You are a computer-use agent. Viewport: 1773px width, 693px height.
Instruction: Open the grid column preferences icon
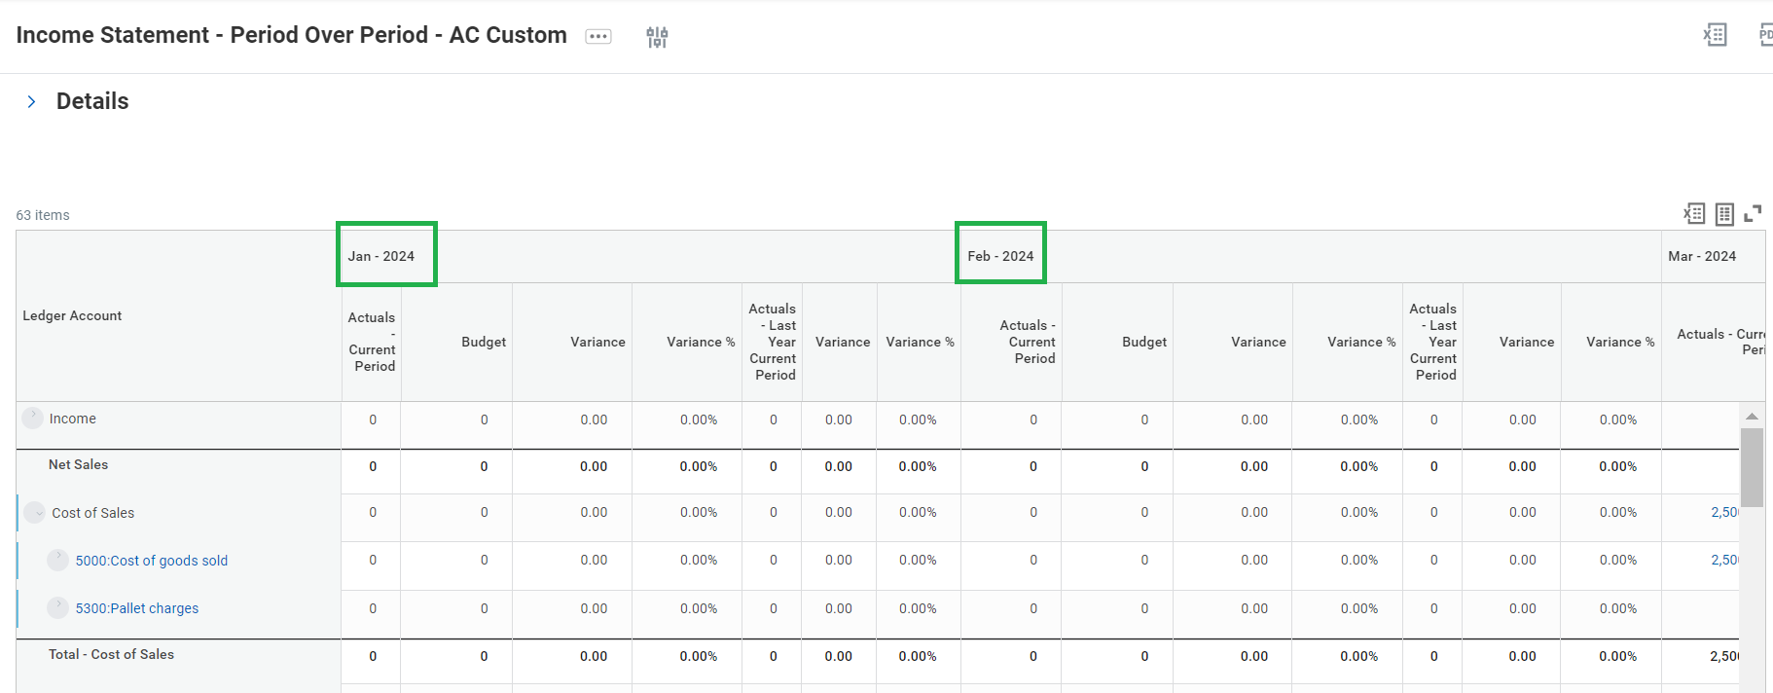click(1724, 214)
